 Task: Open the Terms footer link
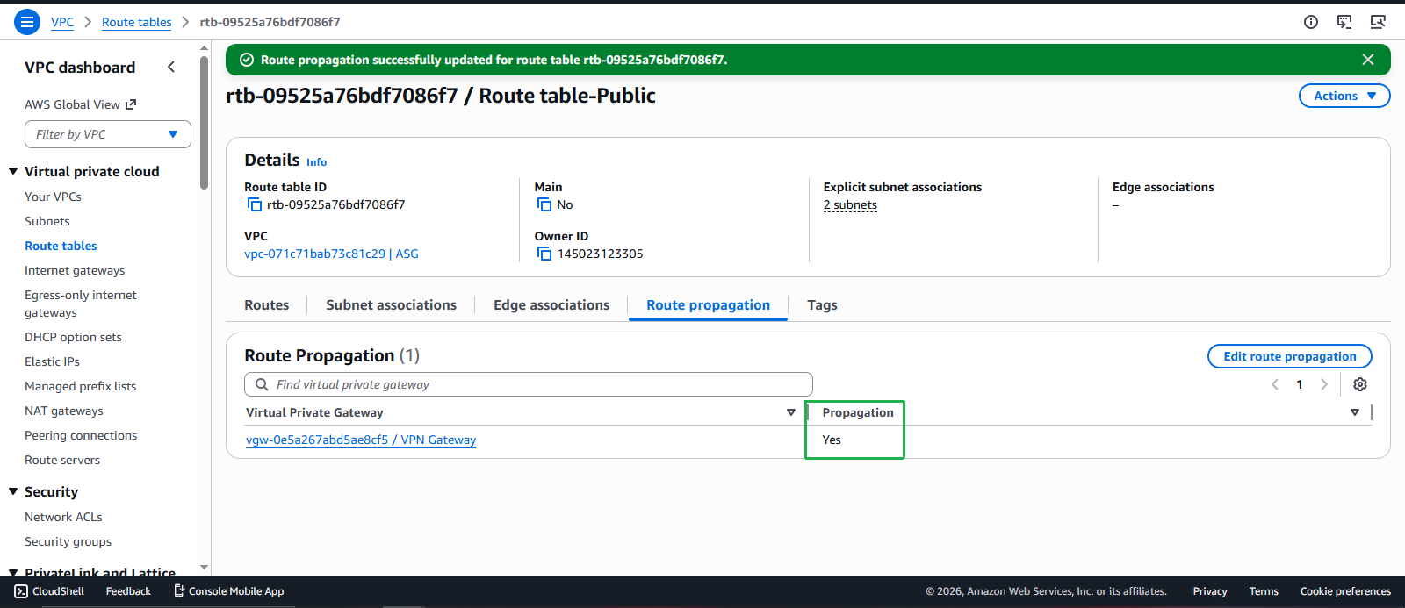(1264, 591)
